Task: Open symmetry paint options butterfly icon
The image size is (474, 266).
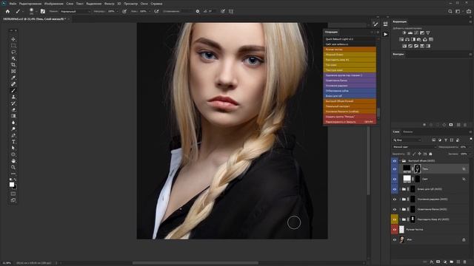Action: 231,12
